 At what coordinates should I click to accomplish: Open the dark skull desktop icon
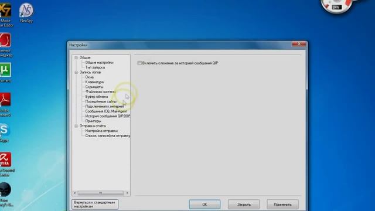coord(6,194)
